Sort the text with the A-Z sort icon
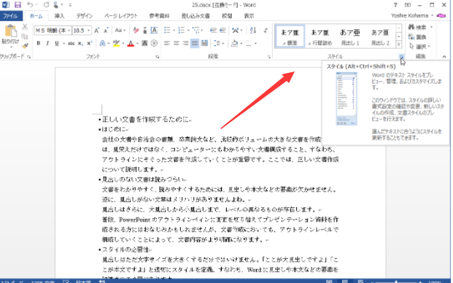The width and height of the screenshot is (453, 283). [253, 31]
